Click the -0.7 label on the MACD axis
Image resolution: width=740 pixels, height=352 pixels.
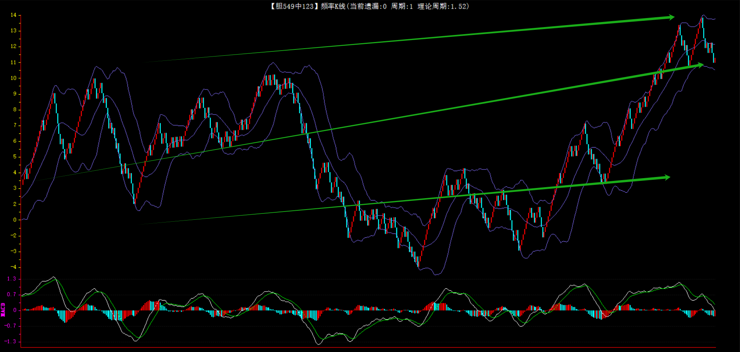[11, 326]
